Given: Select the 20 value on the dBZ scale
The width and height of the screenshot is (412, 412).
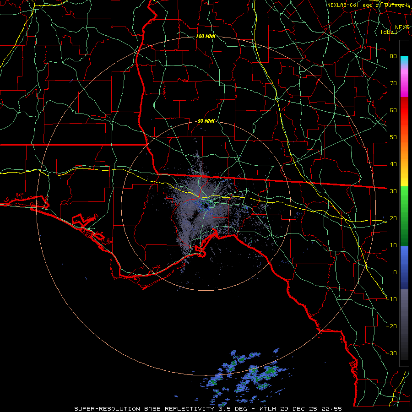Looking at the screenshot, I should 393,218.
